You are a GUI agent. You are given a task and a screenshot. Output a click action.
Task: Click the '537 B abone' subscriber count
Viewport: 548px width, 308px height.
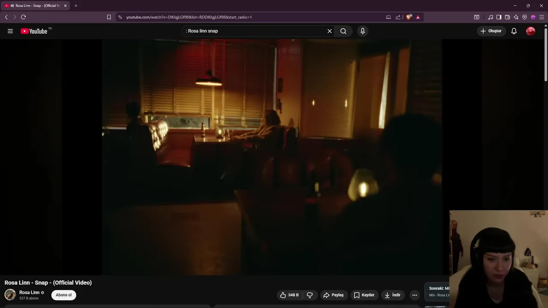(x=29, y=298)
